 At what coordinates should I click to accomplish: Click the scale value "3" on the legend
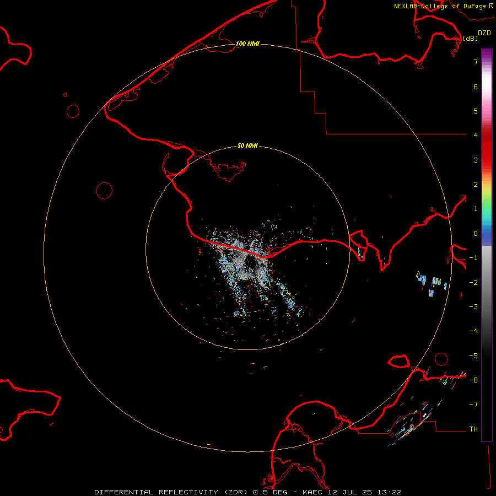click(476, 160)
